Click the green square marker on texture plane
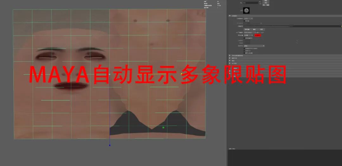This screenshot has height=166, width=342. [163, 127]
